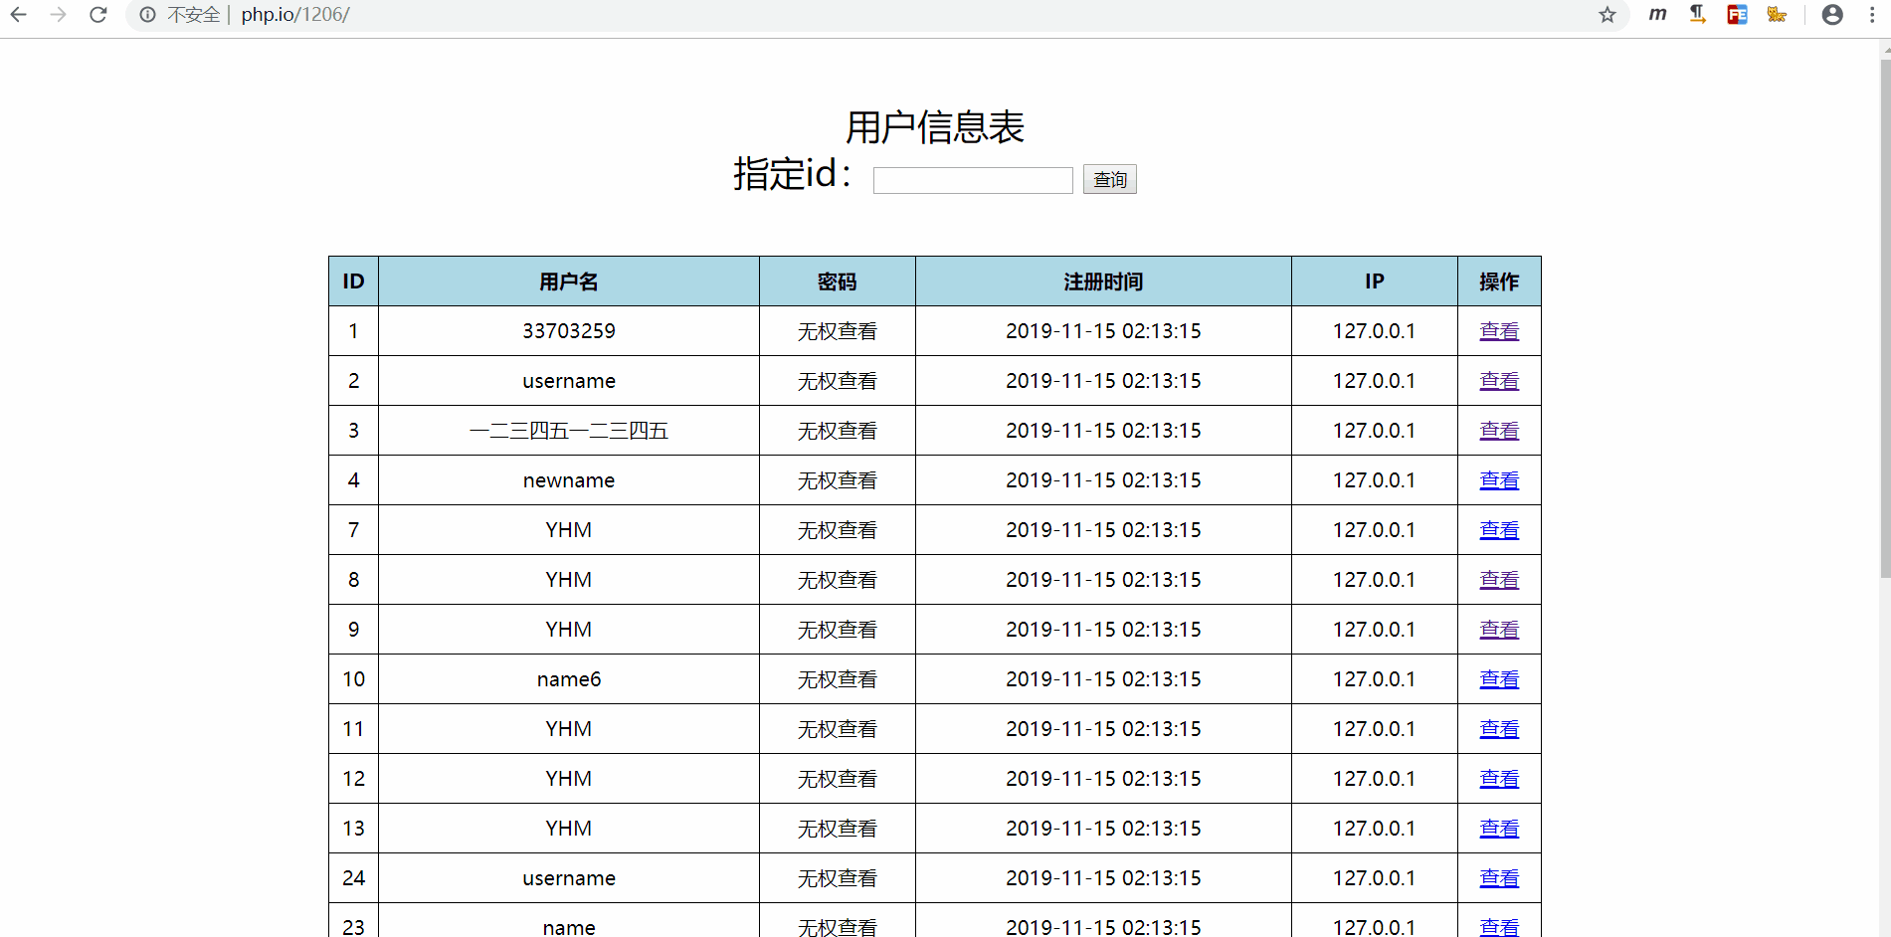The width and height of the screenshot is (1891, 937).
Task: Click the vertical page scrollbar thumb
Action: [1885, 318]
